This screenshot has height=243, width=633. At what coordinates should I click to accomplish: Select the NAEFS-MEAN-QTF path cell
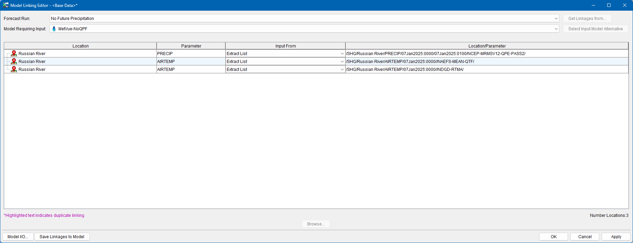487,62
